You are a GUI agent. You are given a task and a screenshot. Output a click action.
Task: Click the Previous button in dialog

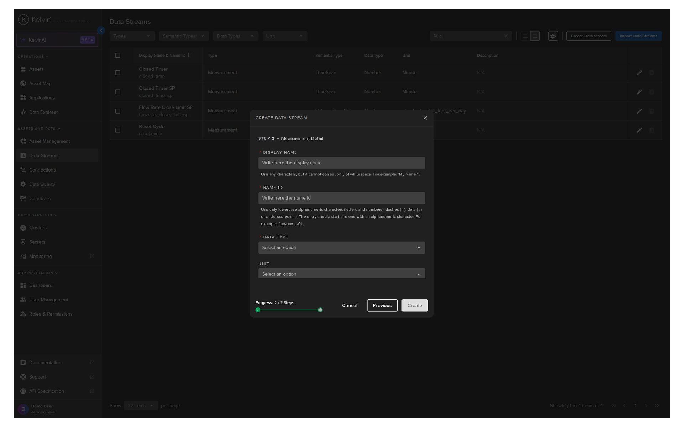pos(382,305)
